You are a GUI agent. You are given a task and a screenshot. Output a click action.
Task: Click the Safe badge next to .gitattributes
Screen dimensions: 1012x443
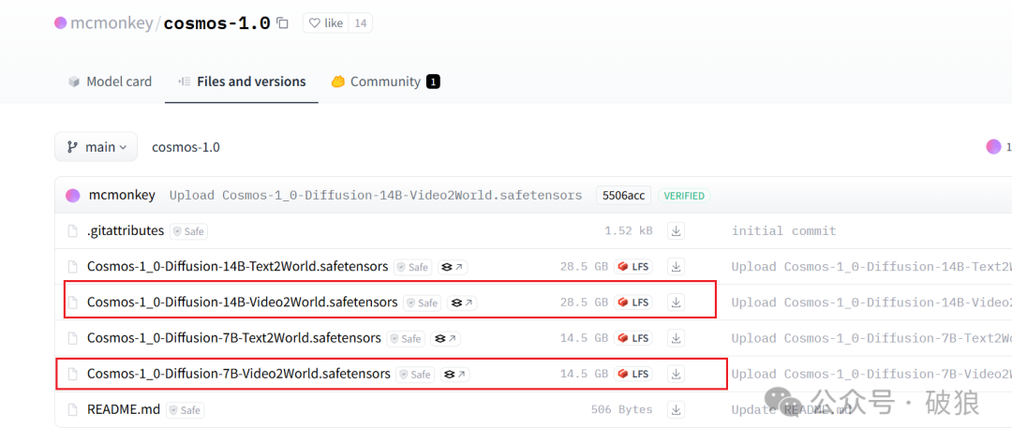click(x=188, y=230)
